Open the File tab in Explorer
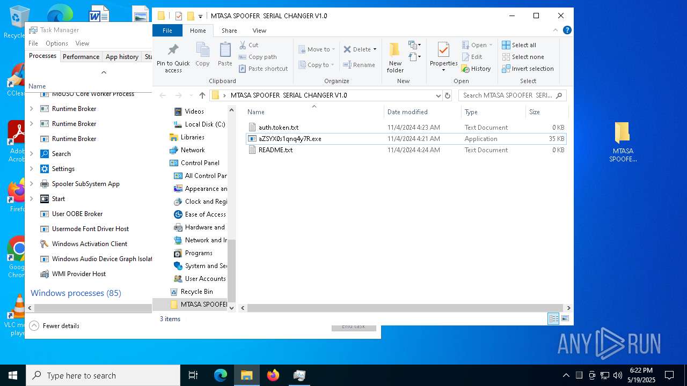 tap(167, 31)
